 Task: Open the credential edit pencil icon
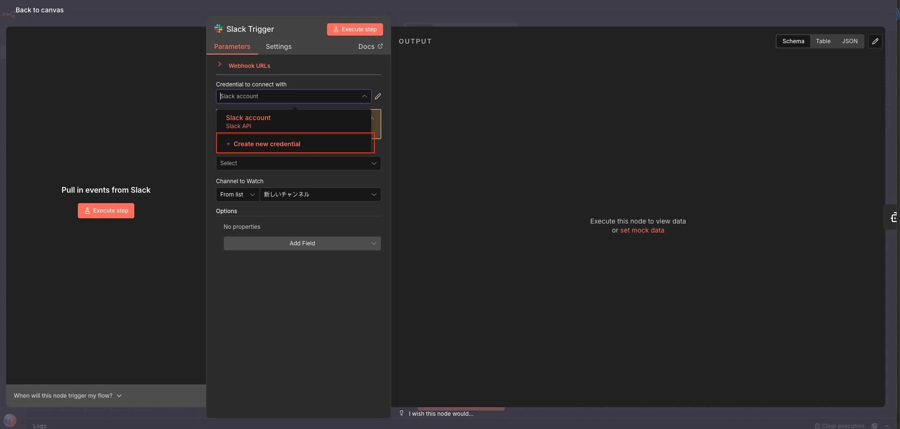click(x=378, y=96)
